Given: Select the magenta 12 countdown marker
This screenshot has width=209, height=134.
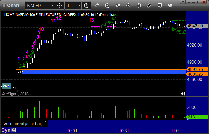Looking at the screenshot, I should 58,18.
